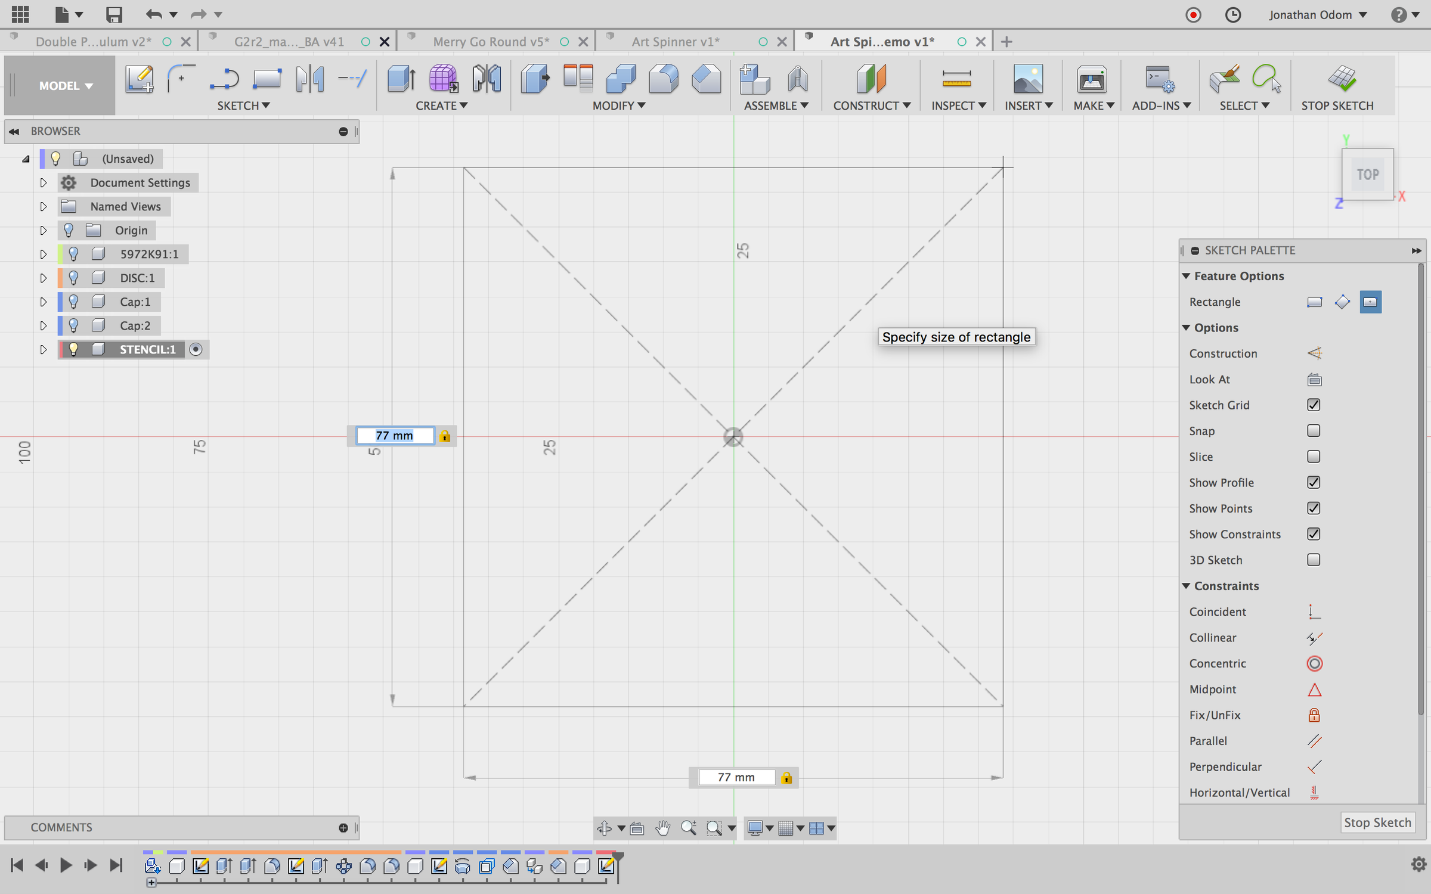1431x894 pixels.
Task: Click the horizontal 77 mm dimension field
Action: pyautogui.click(x=736, y=777)
